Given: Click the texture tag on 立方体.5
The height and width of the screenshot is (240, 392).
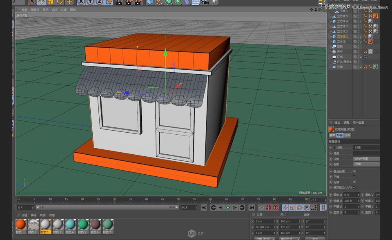Looking at the screenshot, I should pos(374,16).
